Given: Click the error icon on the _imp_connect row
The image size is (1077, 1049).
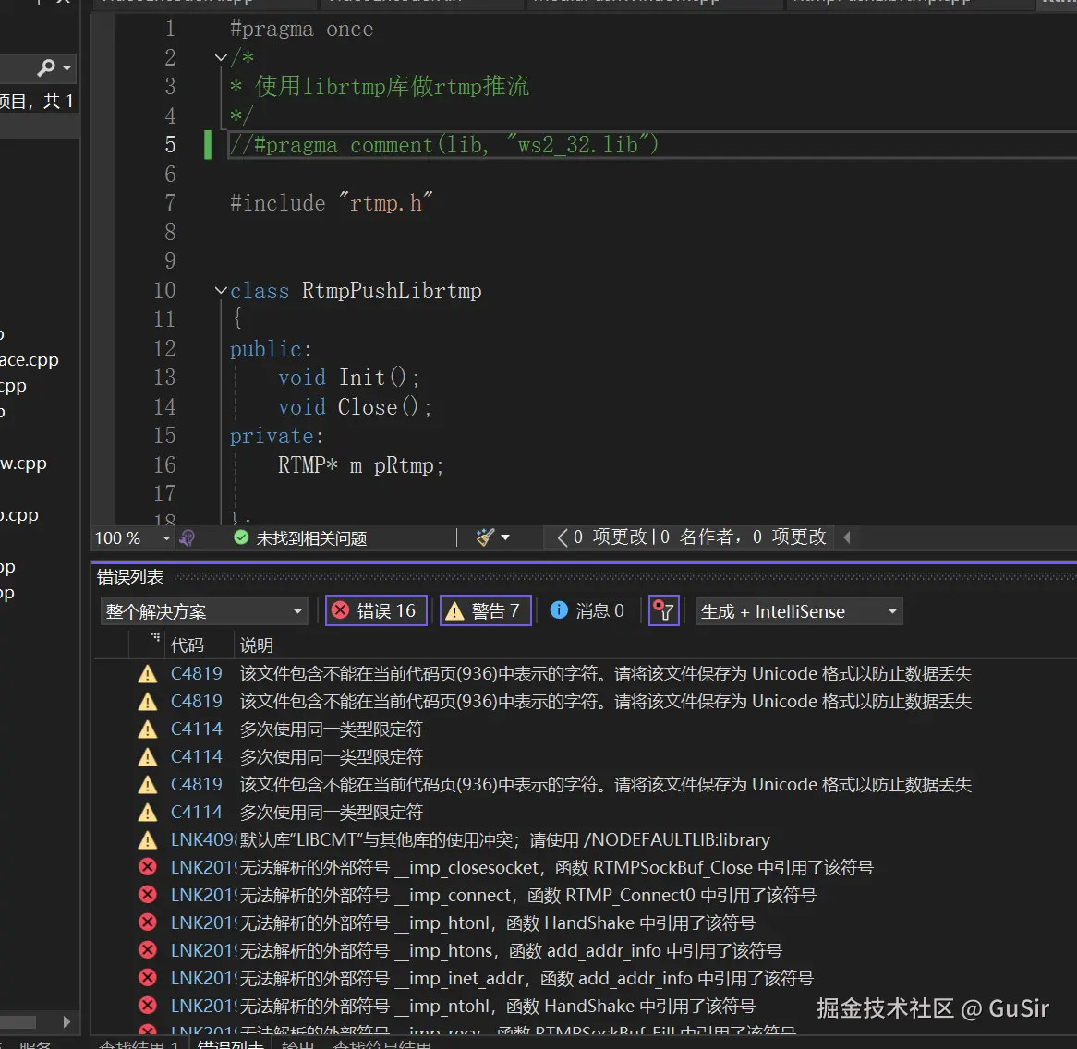Looking at the screenshot, I should pos(147,895).
